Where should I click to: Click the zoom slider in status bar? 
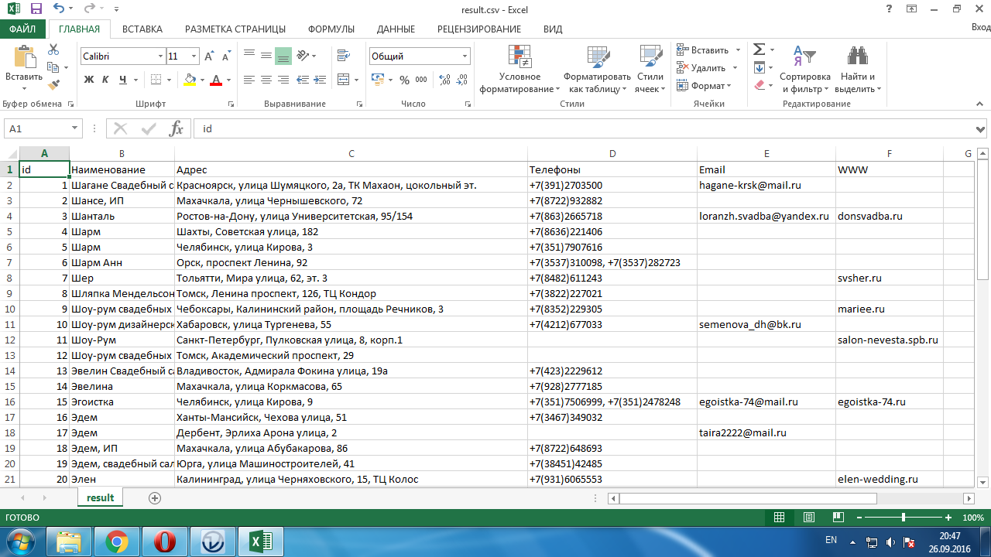pyautogui.click(x=903, y=518)
